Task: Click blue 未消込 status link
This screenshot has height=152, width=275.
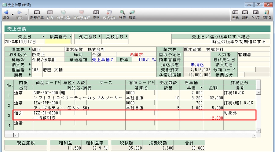Action: [197, 65]
